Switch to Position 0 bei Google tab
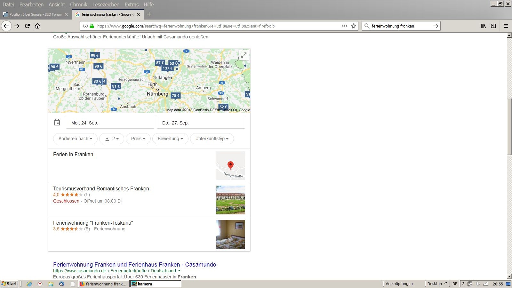Viewport: 512px width, 288px height. 35,14
